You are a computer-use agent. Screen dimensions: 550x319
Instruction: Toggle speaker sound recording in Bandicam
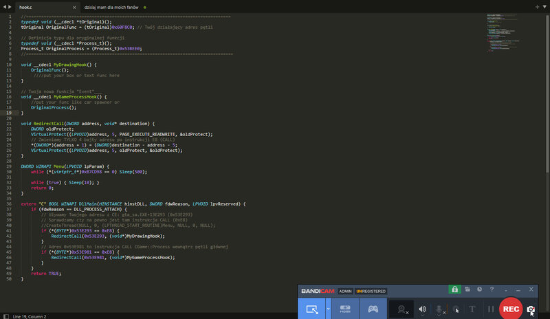[422, 309]
